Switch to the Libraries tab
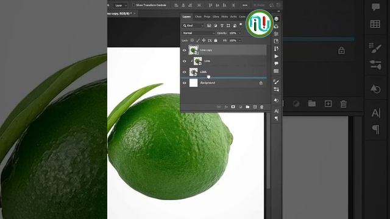This screenshot has width=390, height=219. pyautogui.click(x=216, y=16)
